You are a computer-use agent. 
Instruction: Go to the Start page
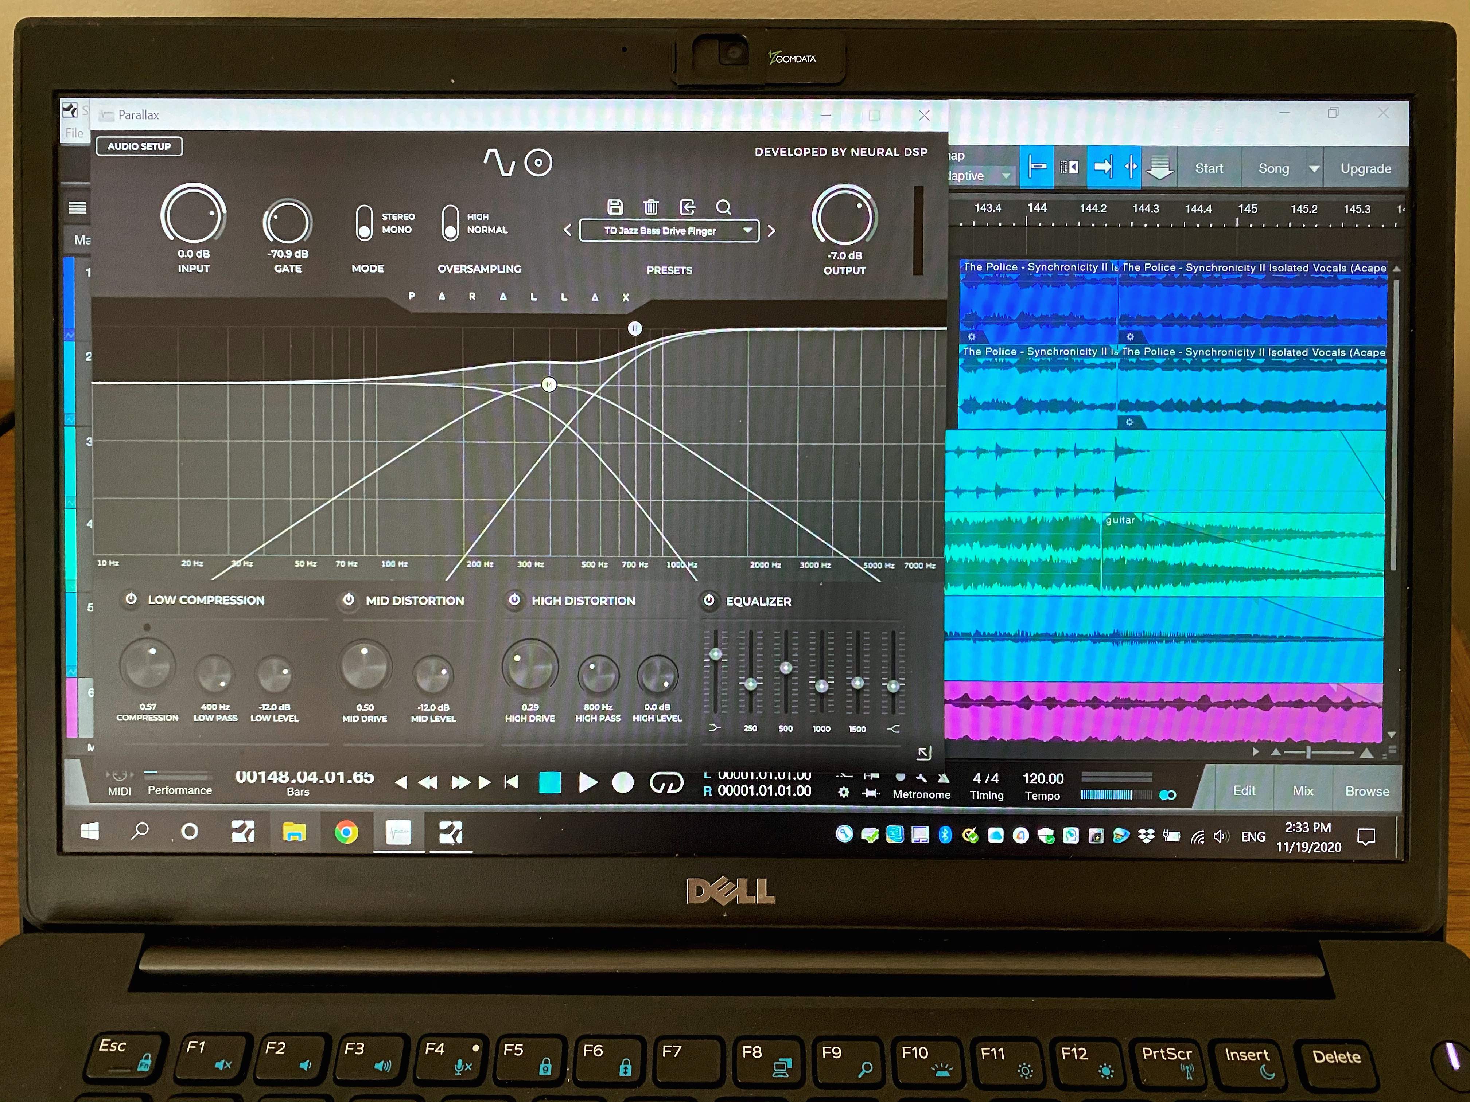click(x=1209, y=168)
